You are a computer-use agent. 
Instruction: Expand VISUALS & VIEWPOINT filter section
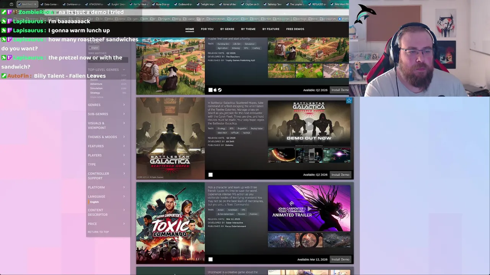click(x=106, y=126)
